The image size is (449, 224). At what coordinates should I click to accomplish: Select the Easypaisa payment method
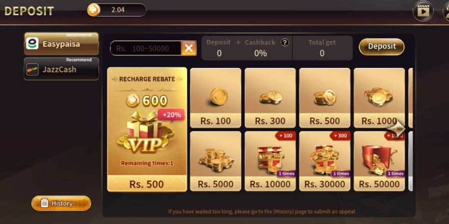[61, 43]
